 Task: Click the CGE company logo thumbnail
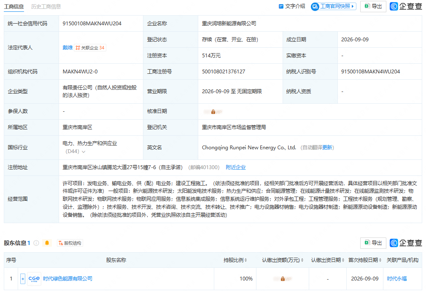pyautogui.click(x=34, y=279)
